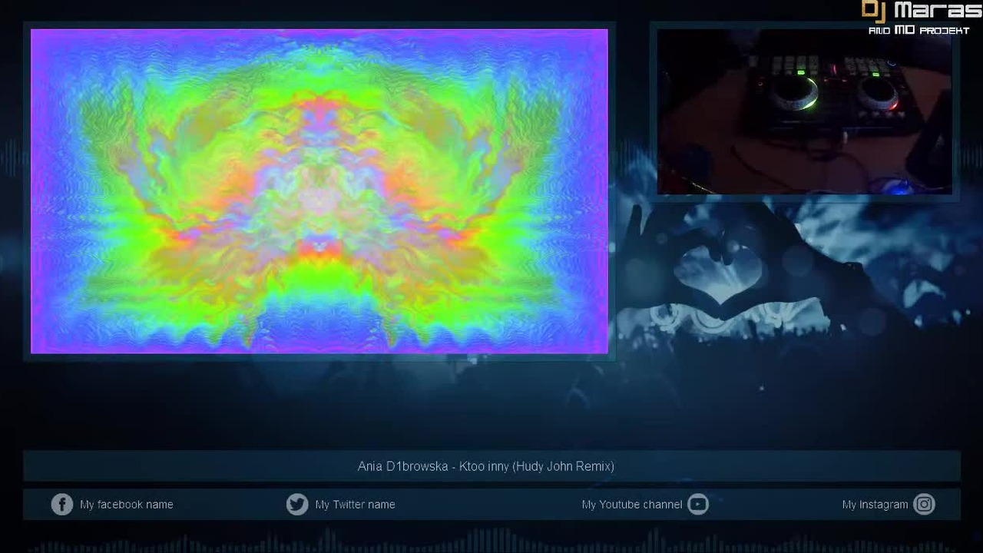Click the DJ controller webcam feed
Image resolution: width=983 pixels, height=553 pixels.
[x=804, y=111]
